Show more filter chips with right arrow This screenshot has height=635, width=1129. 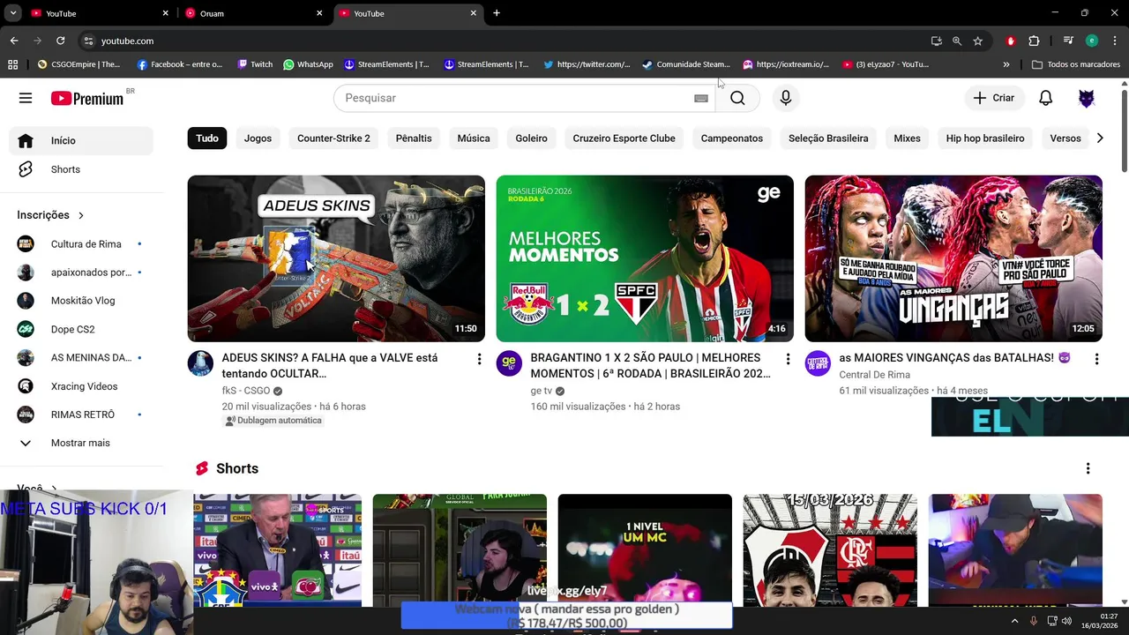(1099, 138)
